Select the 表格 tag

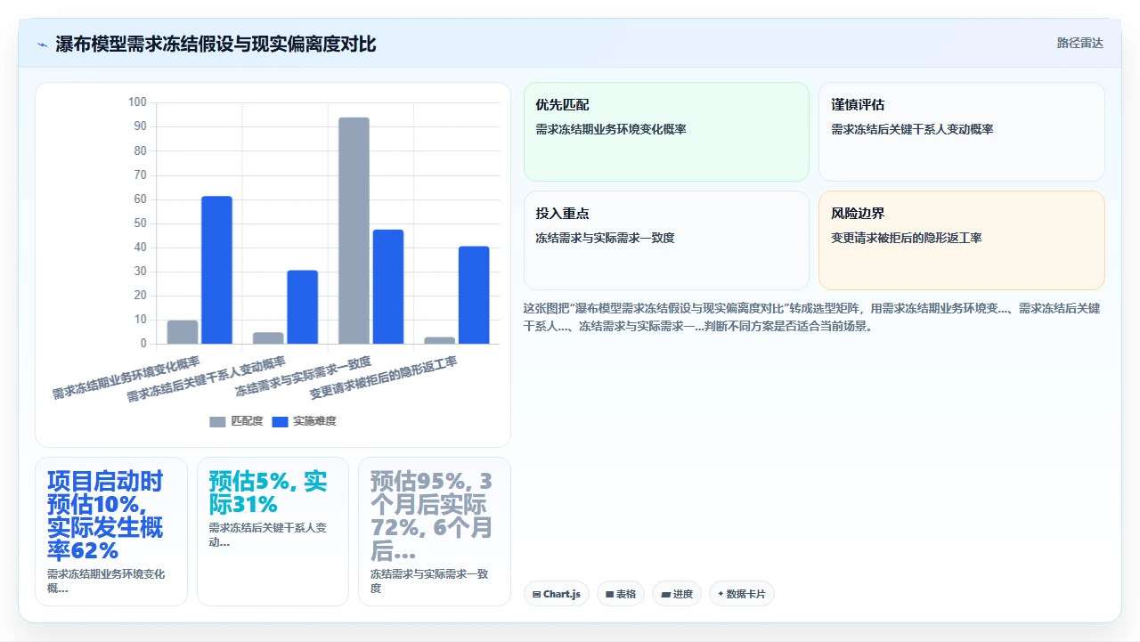(621, 594)
